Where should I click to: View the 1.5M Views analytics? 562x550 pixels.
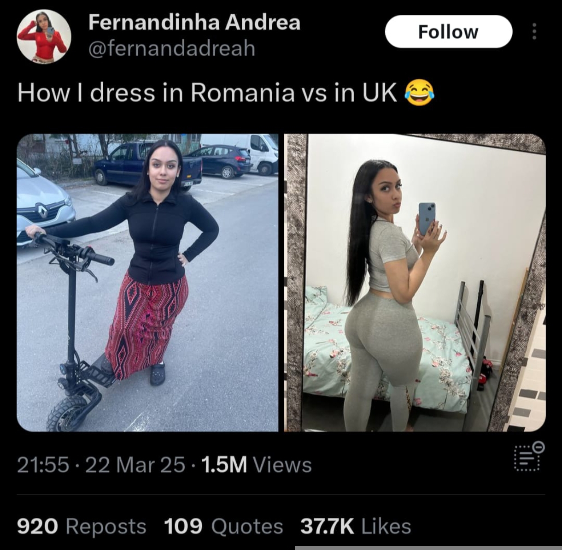pos(257,465)
